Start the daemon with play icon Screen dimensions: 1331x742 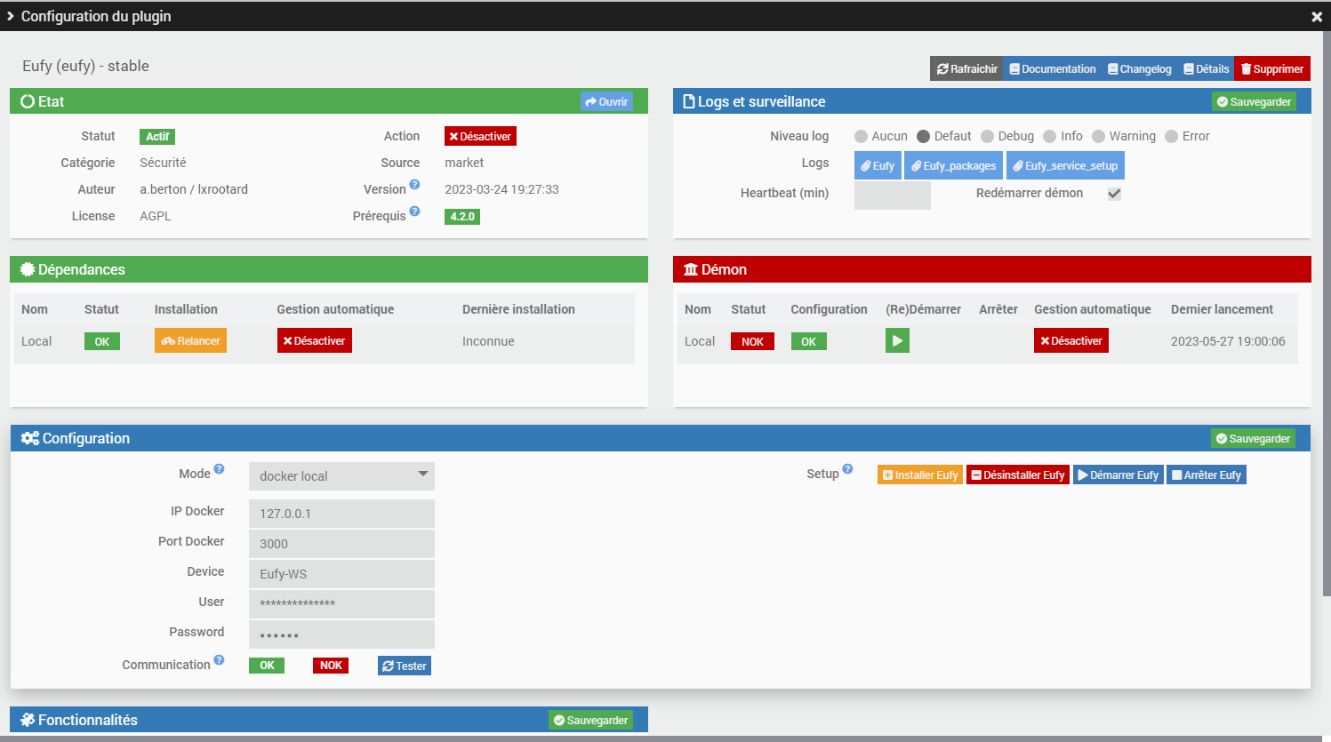tap(897, 340)
